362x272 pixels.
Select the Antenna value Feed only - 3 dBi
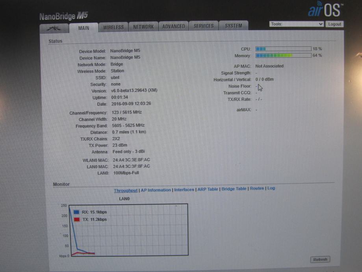coord(128,152)
